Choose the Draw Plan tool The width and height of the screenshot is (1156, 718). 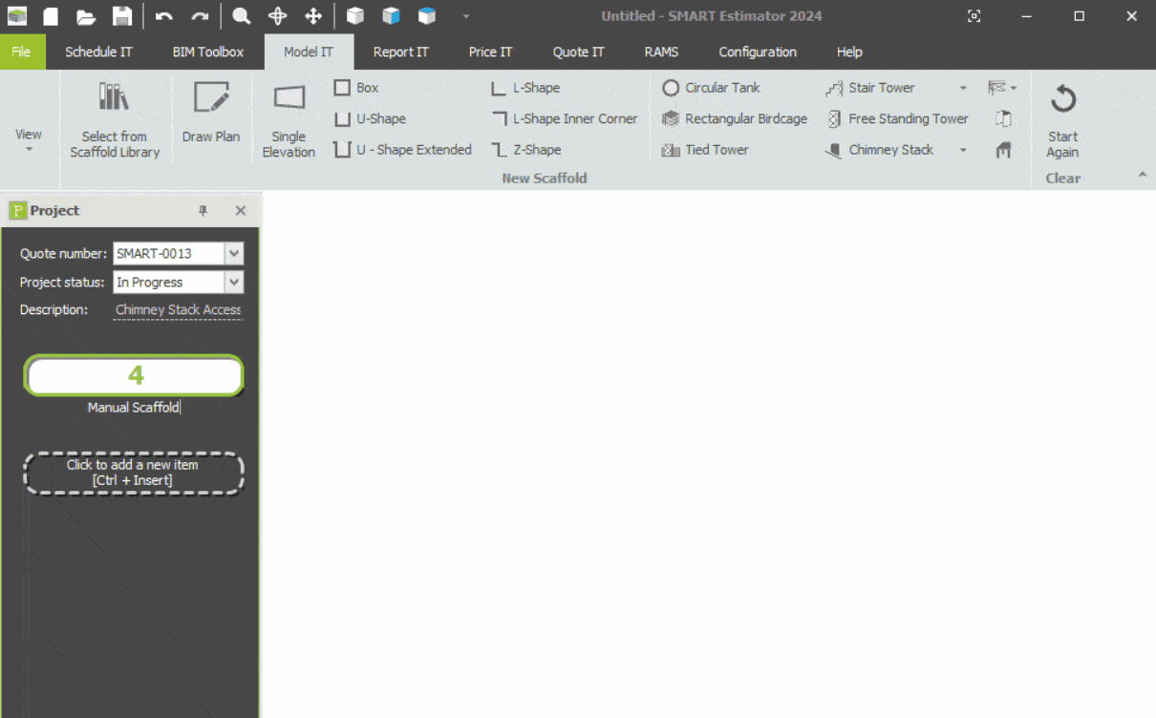point(211,114)
